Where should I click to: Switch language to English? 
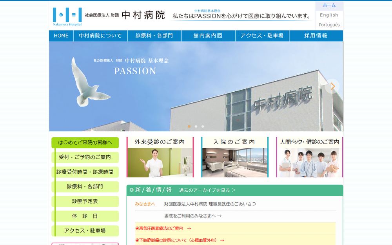(x=329, y=15)
